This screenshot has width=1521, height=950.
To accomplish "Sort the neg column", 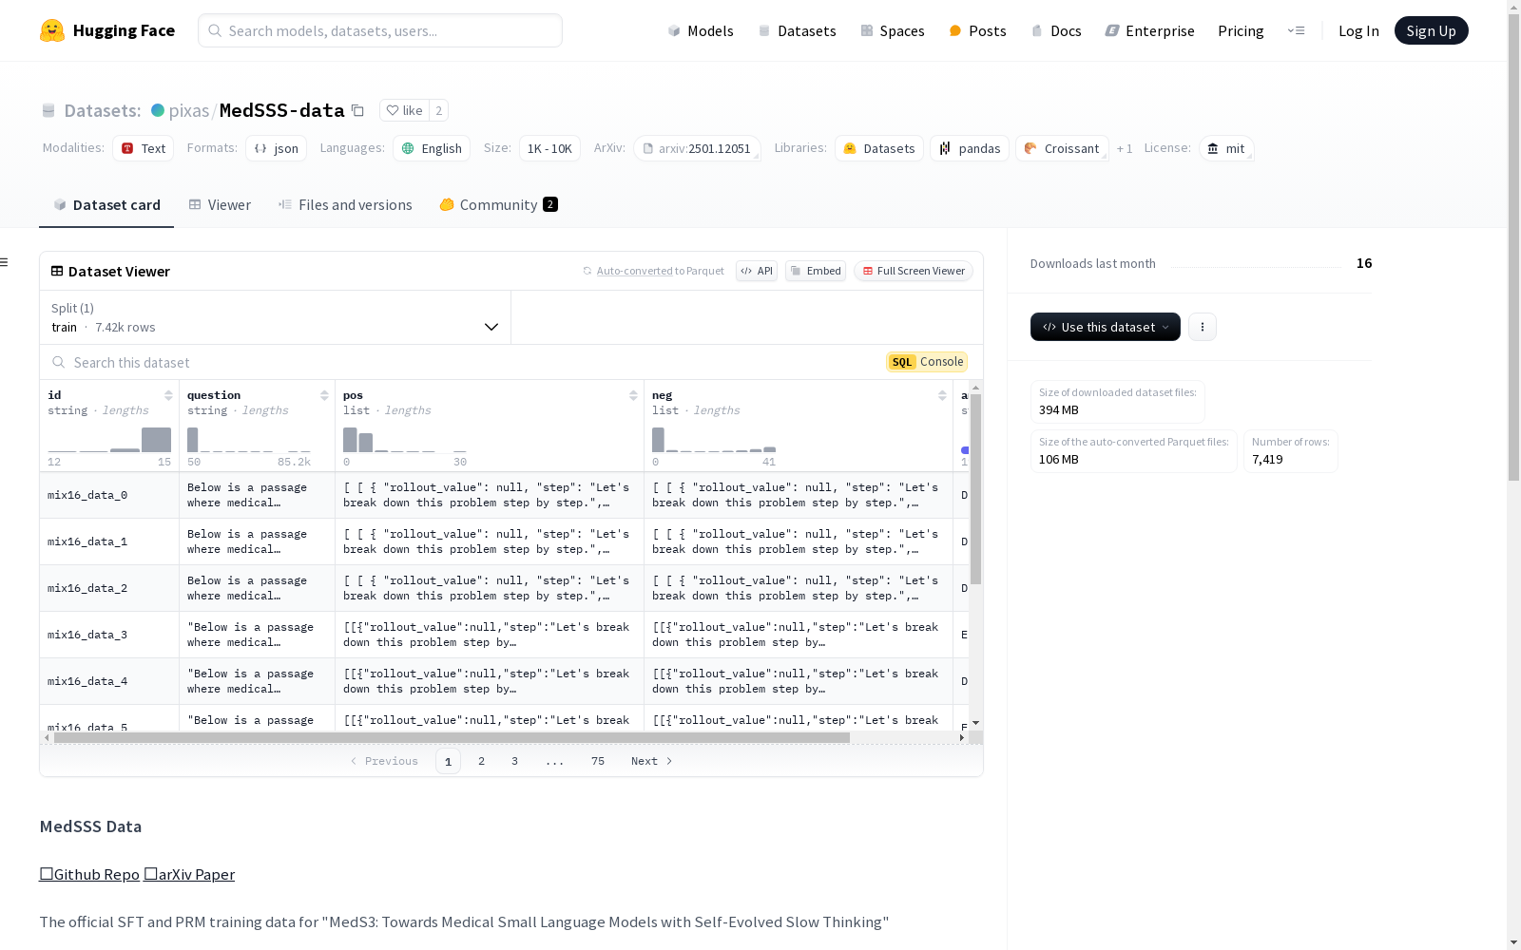I will (942, 395).
